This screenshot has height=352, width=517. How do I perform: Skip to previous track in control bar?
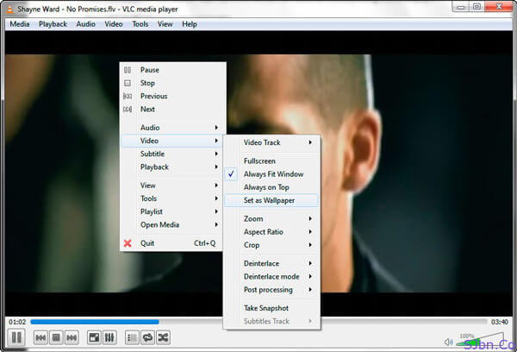coord(40,337)
